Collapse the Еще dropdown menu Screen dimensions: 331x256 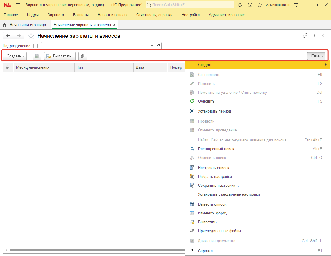(x=316, y=56)
